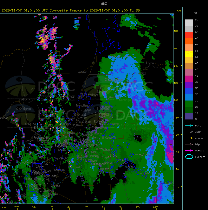Viewport: 208px width, 210px height.
Task: Click the 'Agrelo' map label
Action: (61, 150)
